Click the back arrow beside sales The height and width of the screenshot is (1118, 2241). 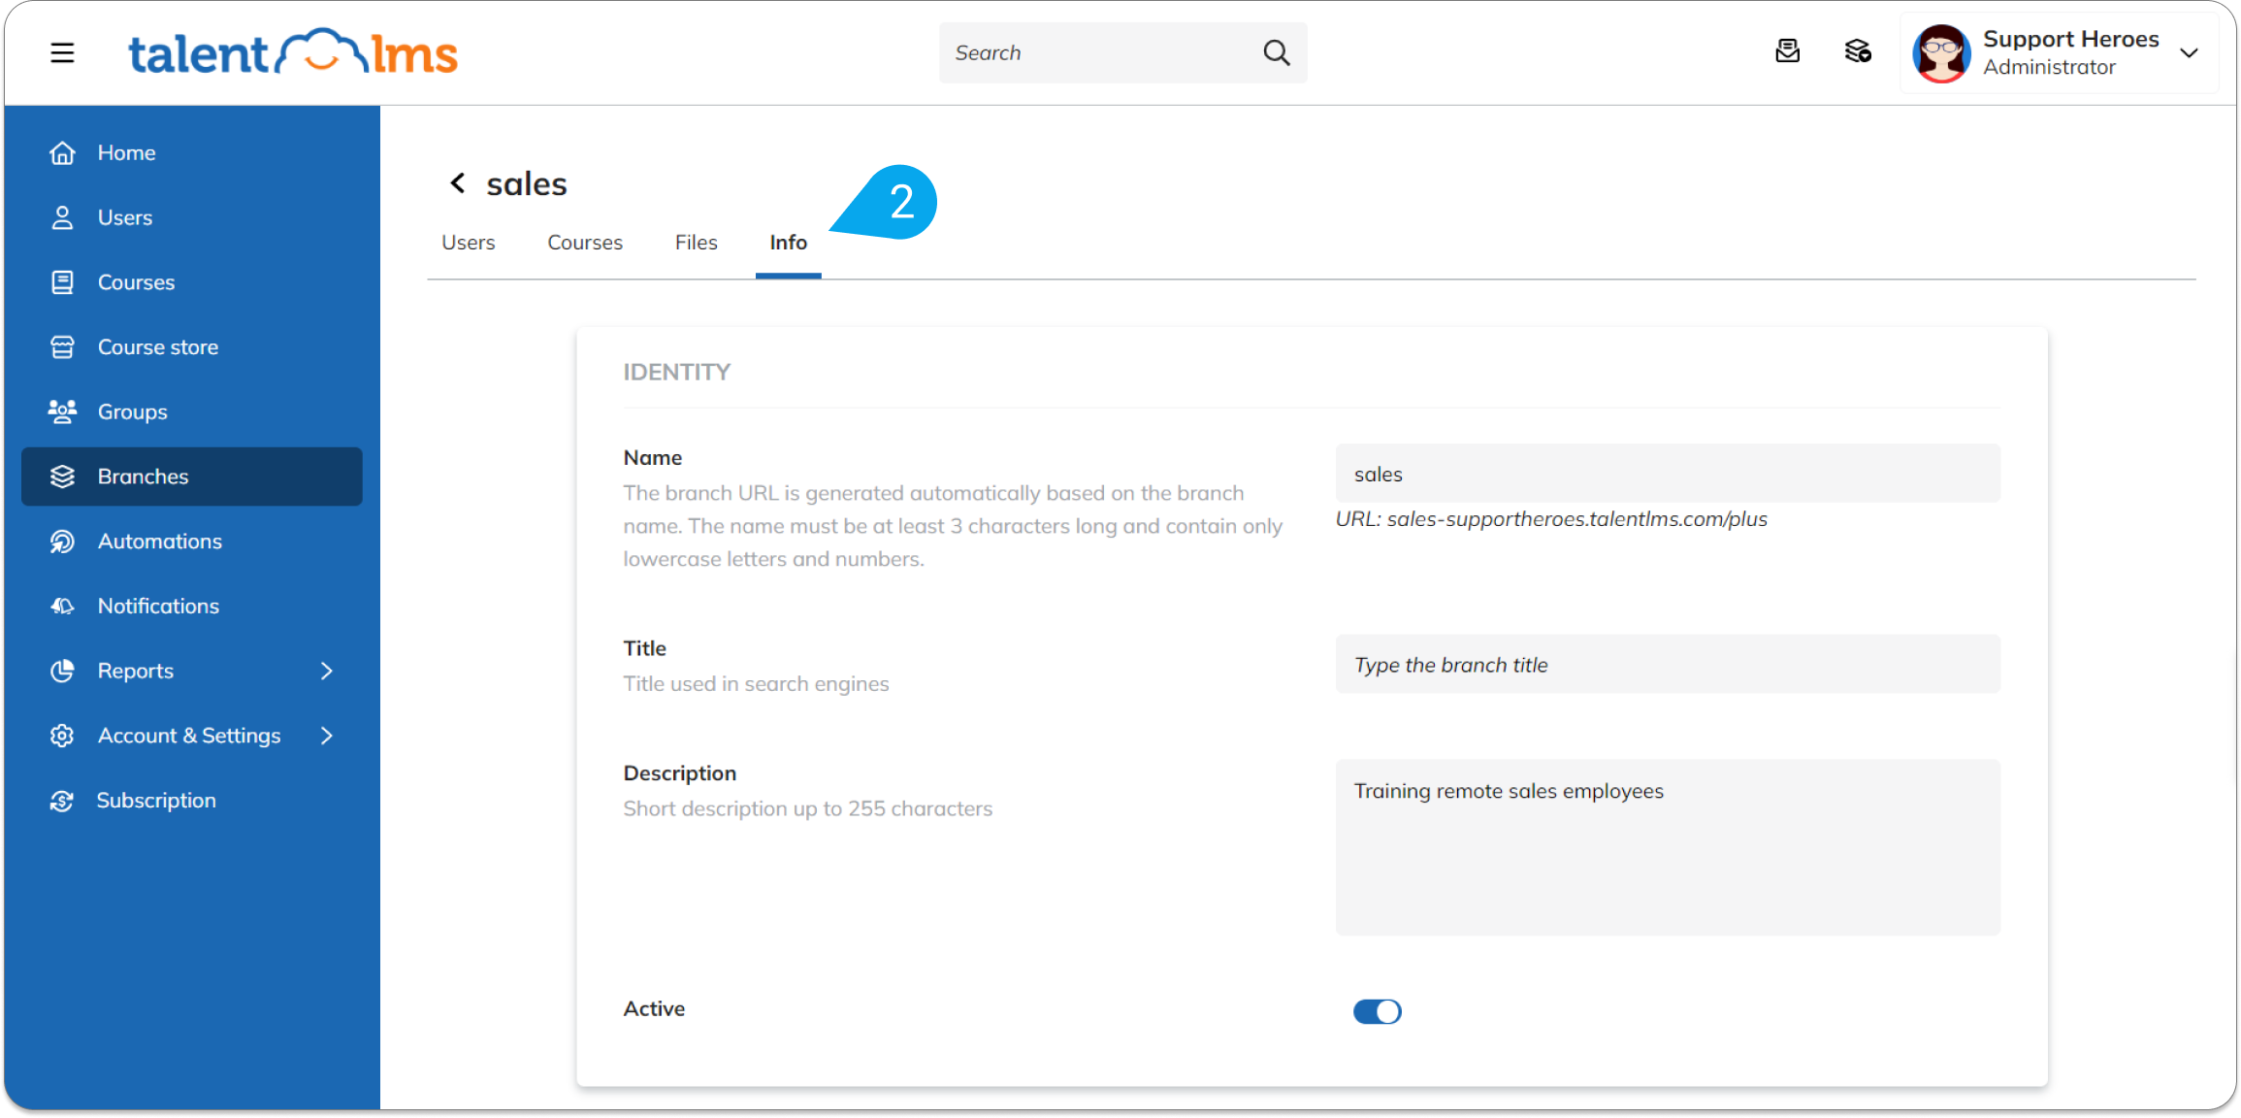457,182
